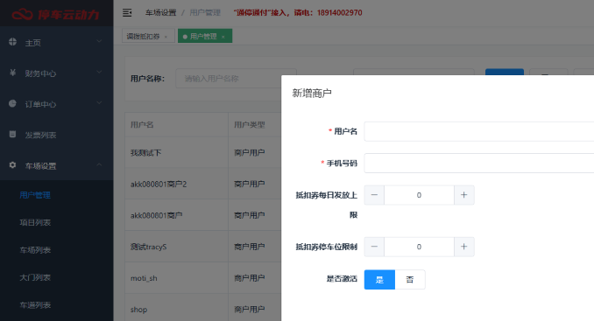The width and height of the screenshot is (594, 321).
Task: Select 是 for 是否激活
Action: pyautogui.click(x=379, y=280)
